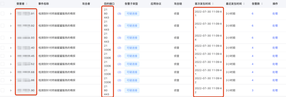The width and height of the screenshot is (286, 97).
Task: Select the checkbox for the .91 row
Action: tap(2, 14)
